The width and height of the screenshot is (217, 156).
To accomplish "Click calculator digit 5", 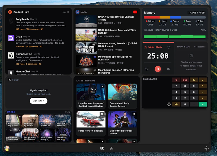I will 185,92.
